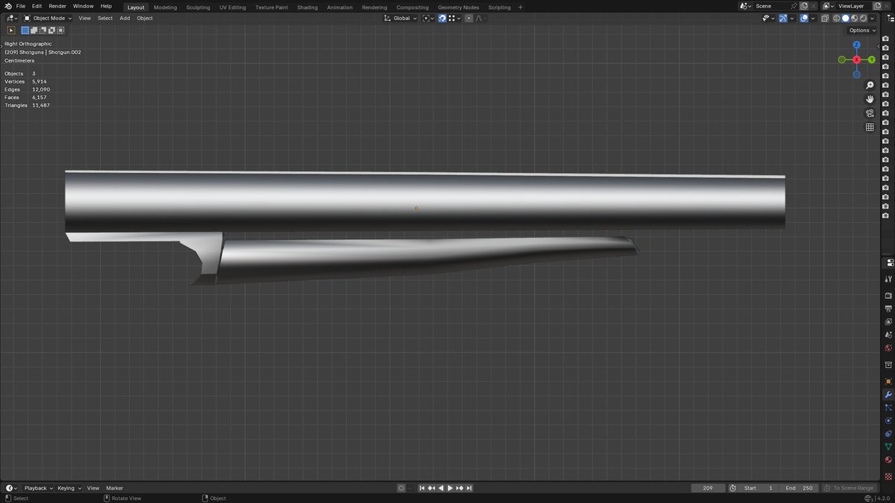Image resolution: width=895 pixels, height=503 pixels.
Task: Open the Add menu in viewport header
Action: click(125, 18)
